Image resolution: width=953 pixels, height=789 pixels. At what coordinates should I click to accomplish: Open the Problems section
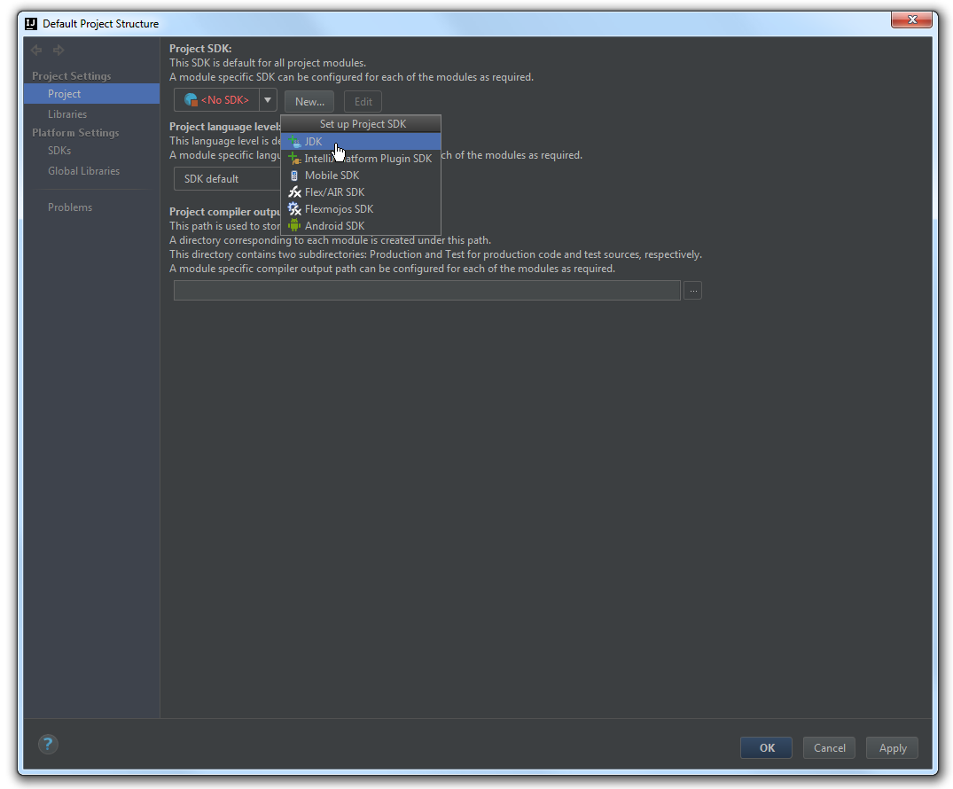(x=70, y=207)
